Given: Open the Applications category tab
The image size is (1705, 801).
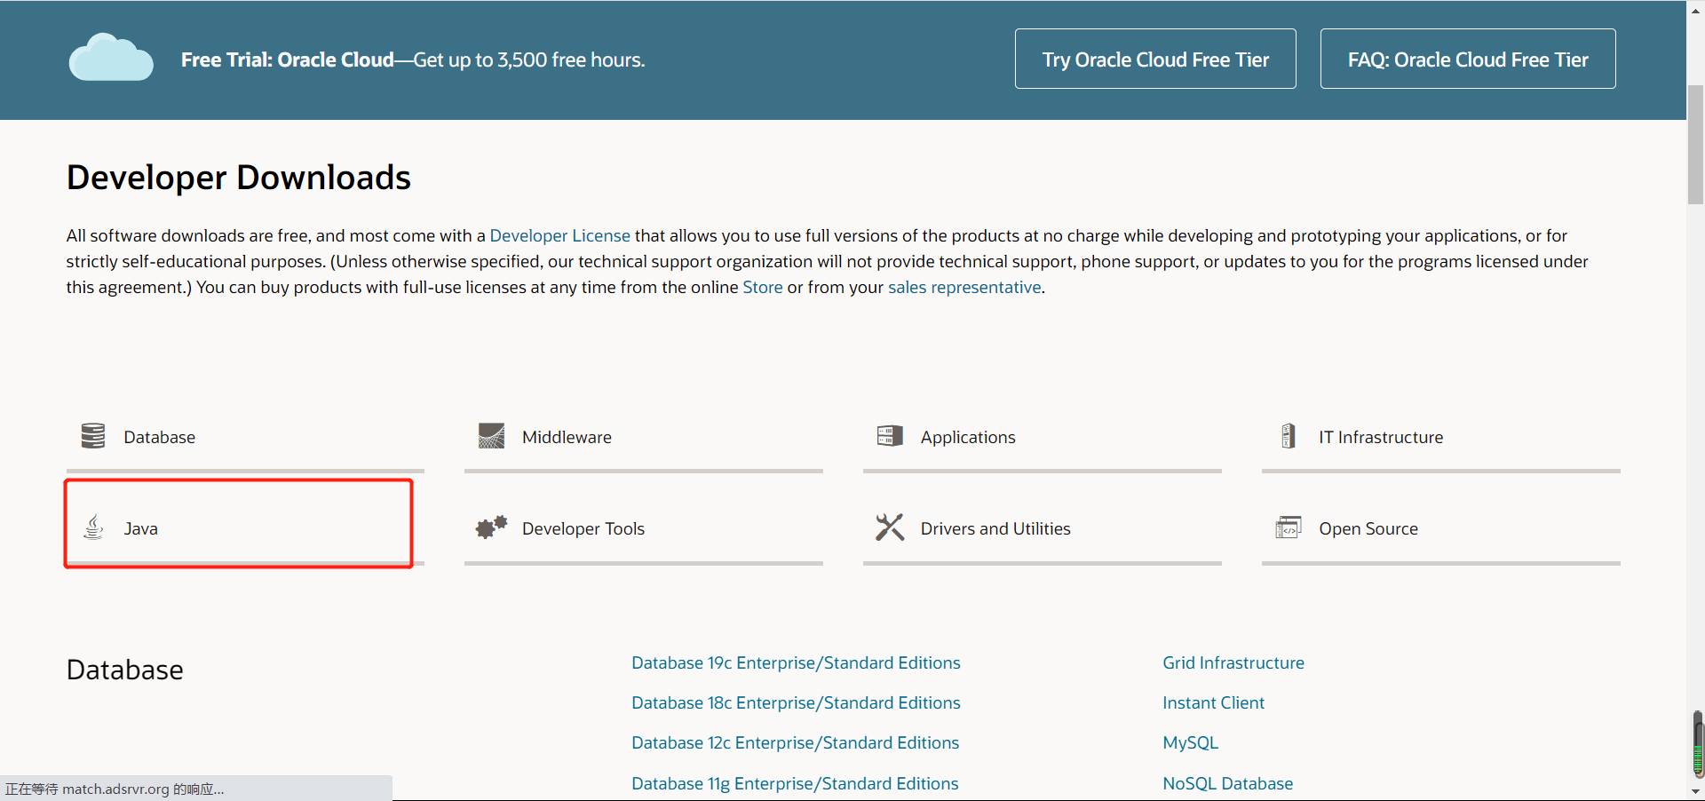Looking at the screenshot, I should pyautogui.click(x=1043, y=438).
